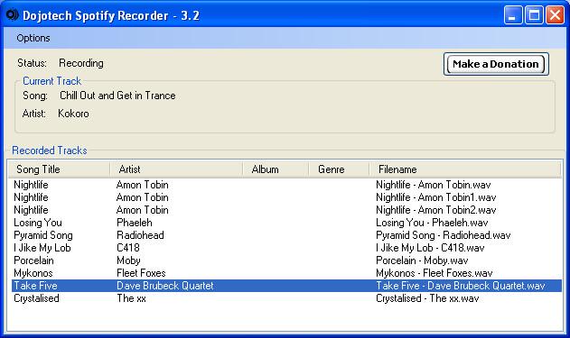This screenshot has width=570, height=338.
Task: Close the Spotify Recorder window
Action: (556, 15)
